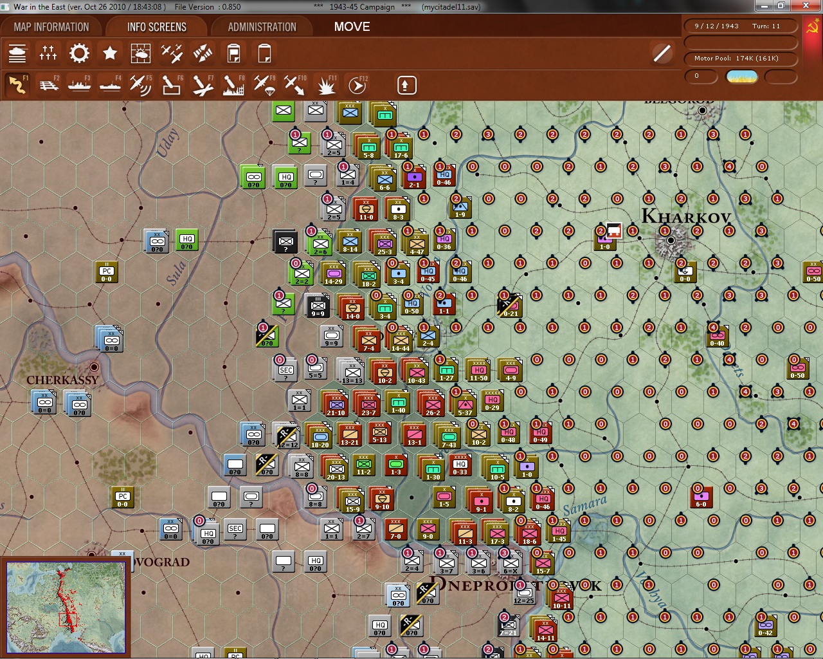
Task: Select the F11 explosion mode icon
Action: pyautogui.click(x=326, y=85)
